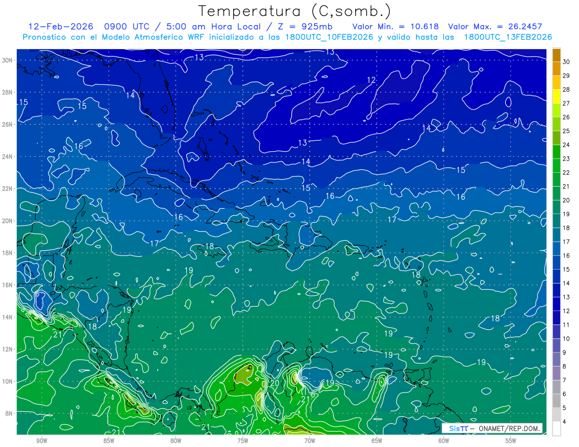Click color scale label "10"
Viewport: 579px width, 447px height.
(x=566, y=339)
